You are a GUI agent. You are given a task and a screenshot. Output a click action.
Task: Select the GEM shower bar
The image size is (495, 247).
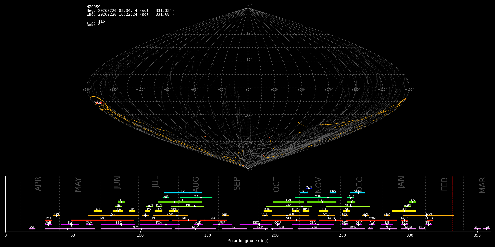pyautogui.click(x=357, y=193)
